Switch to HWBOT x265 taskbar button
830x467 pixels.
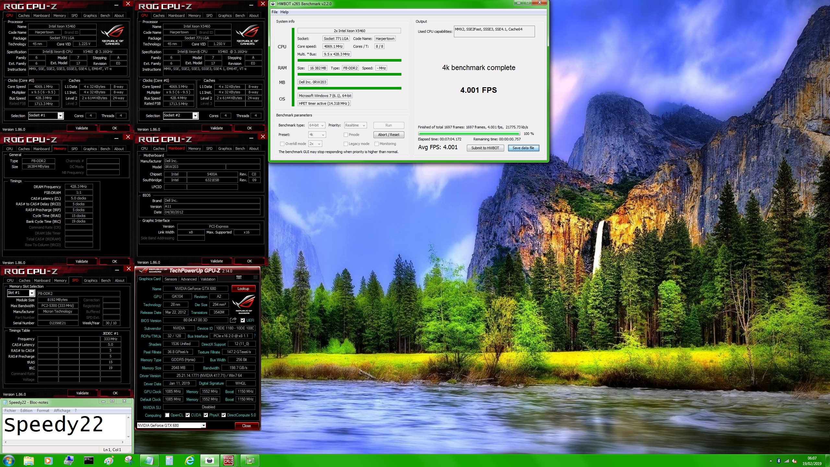click(x=210, y=460)
